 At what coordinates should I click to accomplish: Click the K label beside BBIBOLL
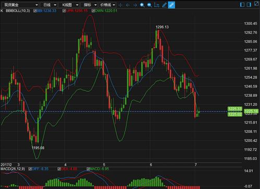point(2,11)
